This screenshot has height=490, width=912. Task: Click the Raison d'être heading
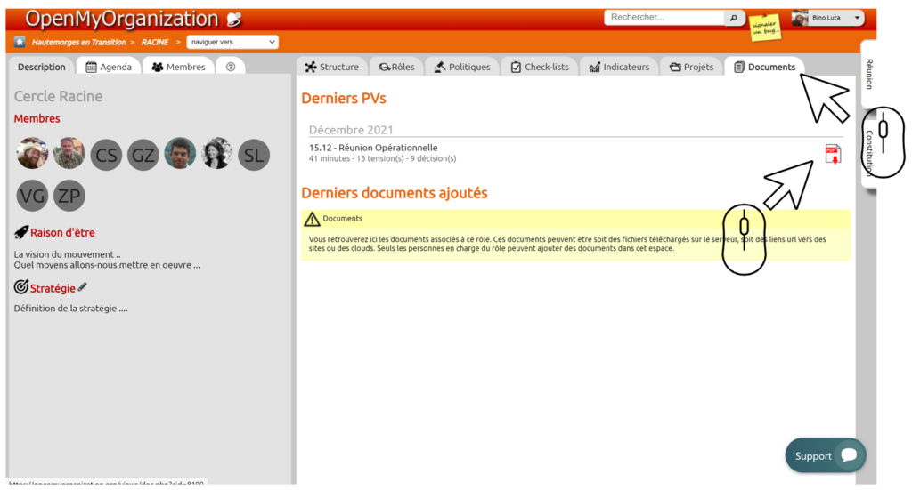[62, 232]
